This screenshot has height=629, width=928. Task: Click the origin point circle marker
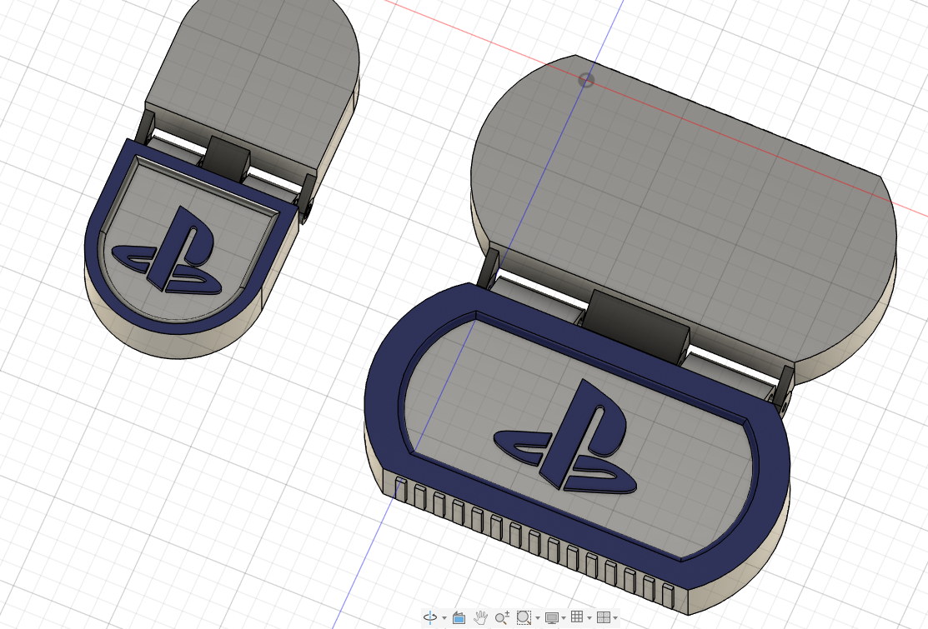[585, 80]
